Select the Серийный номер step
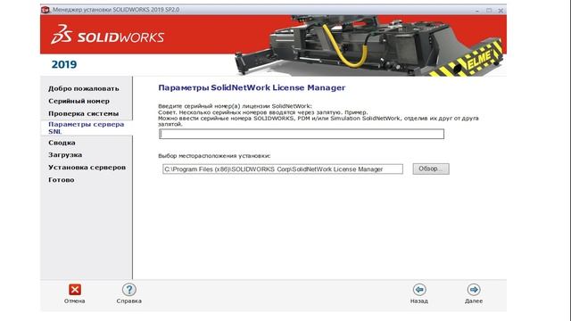 point(79,101)
